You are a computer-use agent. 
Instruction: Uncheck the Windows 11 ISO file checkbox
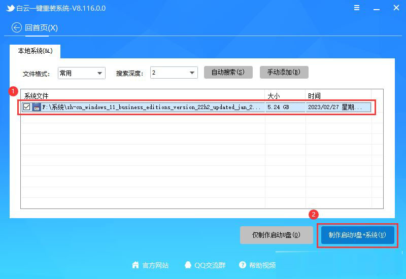coord(26,107)
